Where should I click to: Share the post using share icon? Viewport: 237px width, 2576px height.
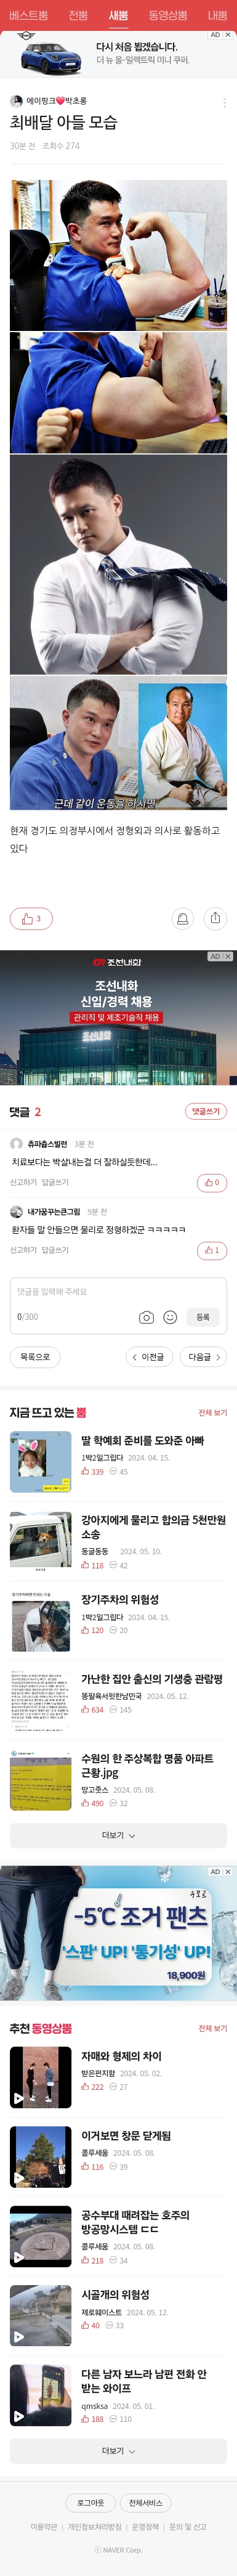click(215, 918)
